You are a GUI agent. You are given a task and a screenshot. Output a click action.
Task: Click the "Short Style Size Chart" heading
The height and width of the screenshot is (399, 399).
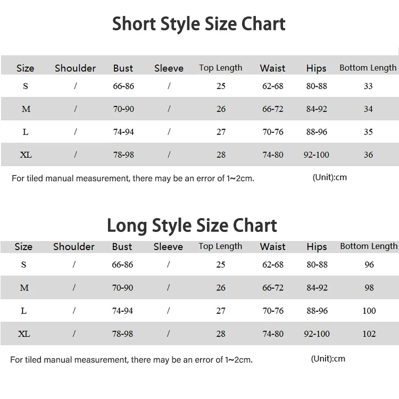199,24
